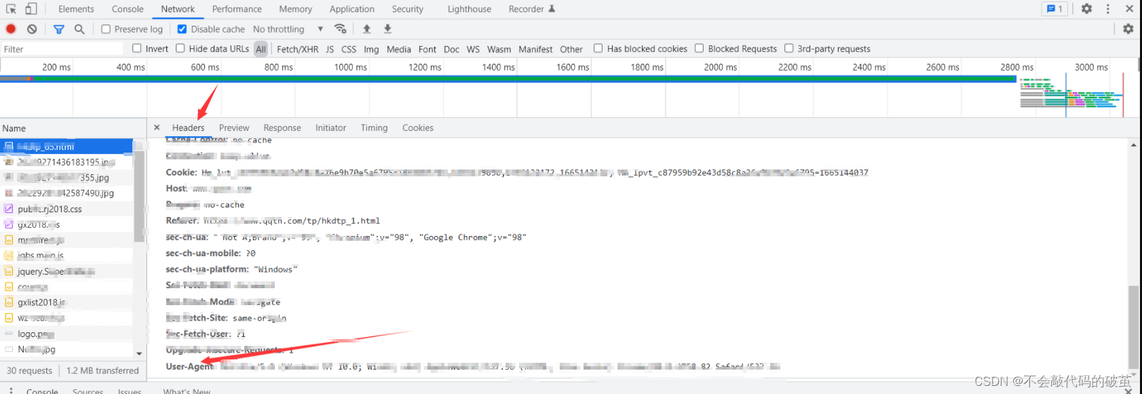Filter requests by Doc type
Screen dimensions: 1142x394
click(x=451, y=49)
